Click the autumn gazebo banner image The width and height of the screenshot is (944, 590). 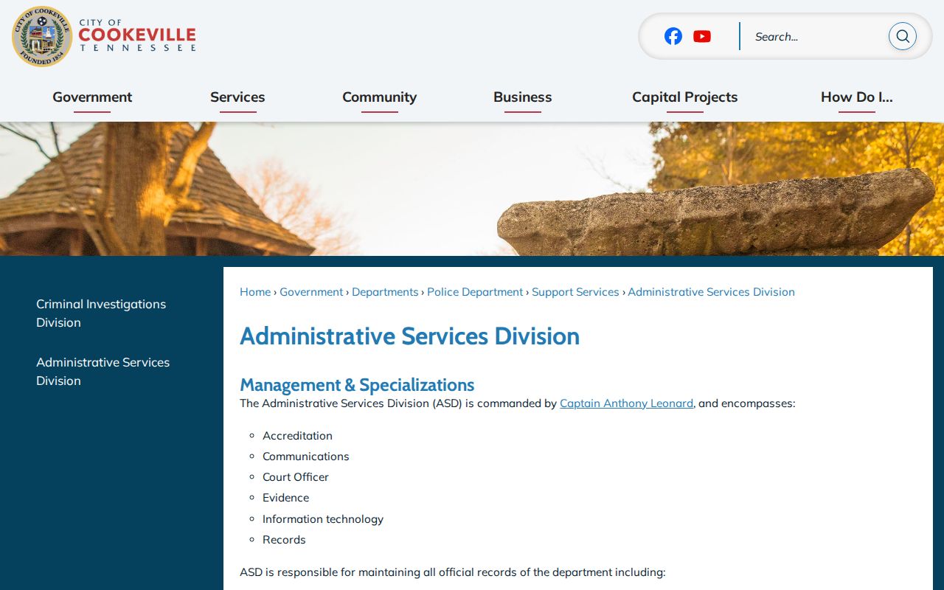pyautogui.click(x=472, y=189)
